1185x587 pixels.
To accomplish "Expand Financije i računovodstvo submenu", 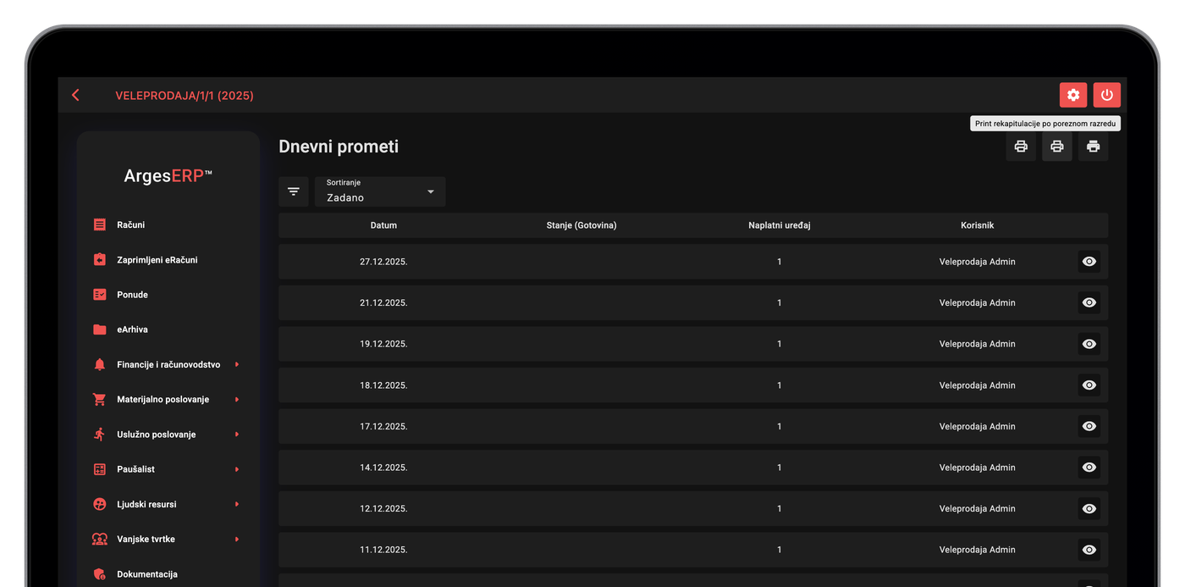I will point(168,364).
